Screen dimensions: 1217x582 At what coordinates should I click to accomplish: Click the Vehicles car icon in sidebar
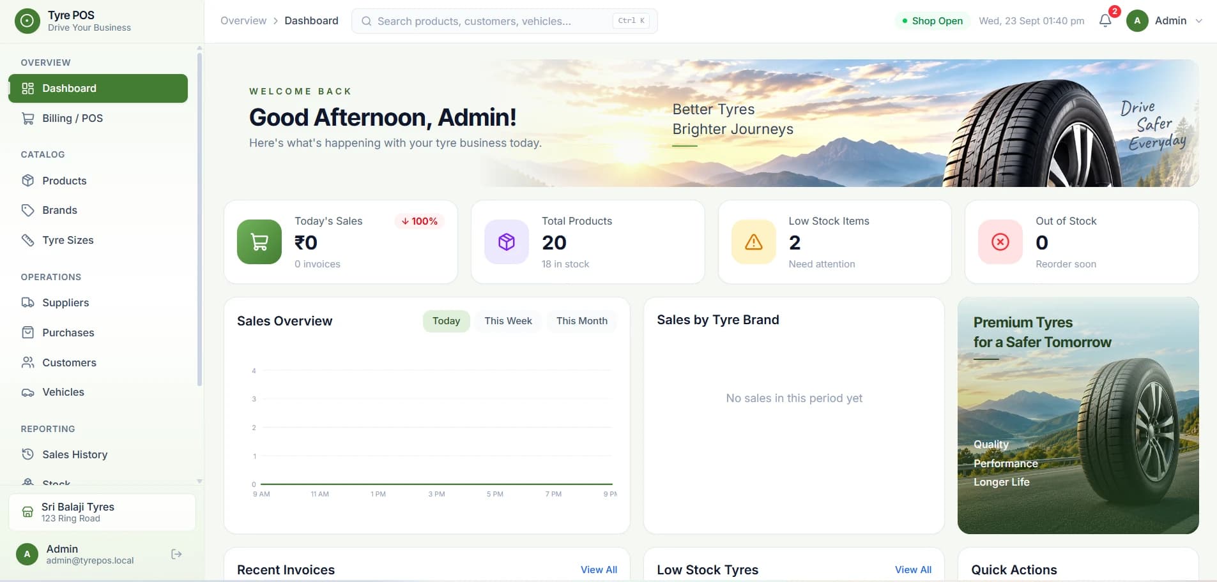tap(27, 392)
